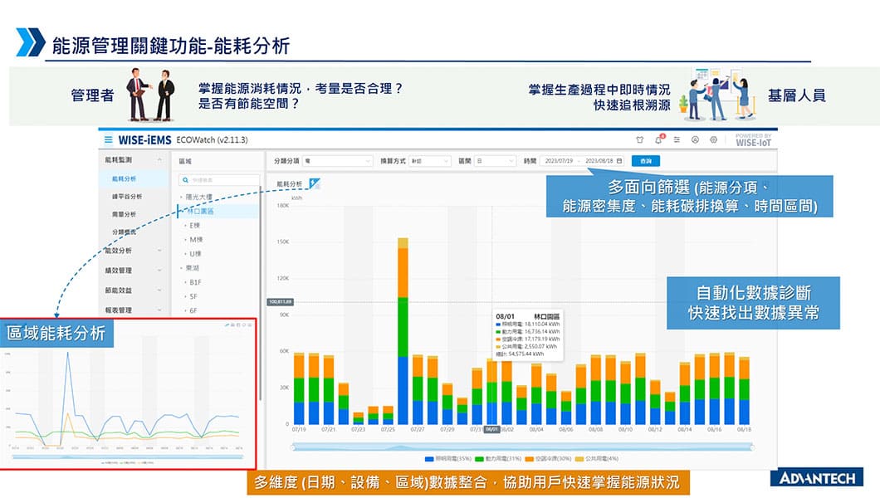Select 分類概況 in the sidebar menu
This screenshot has width=880, height=498.
[124, 232]
